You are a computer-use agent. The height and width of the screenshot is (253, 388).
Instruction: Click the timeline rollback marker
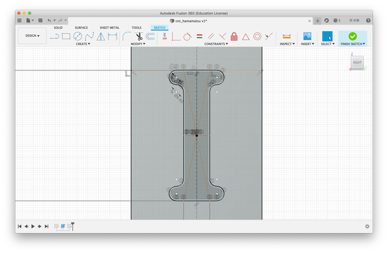[x=72, y=226]
